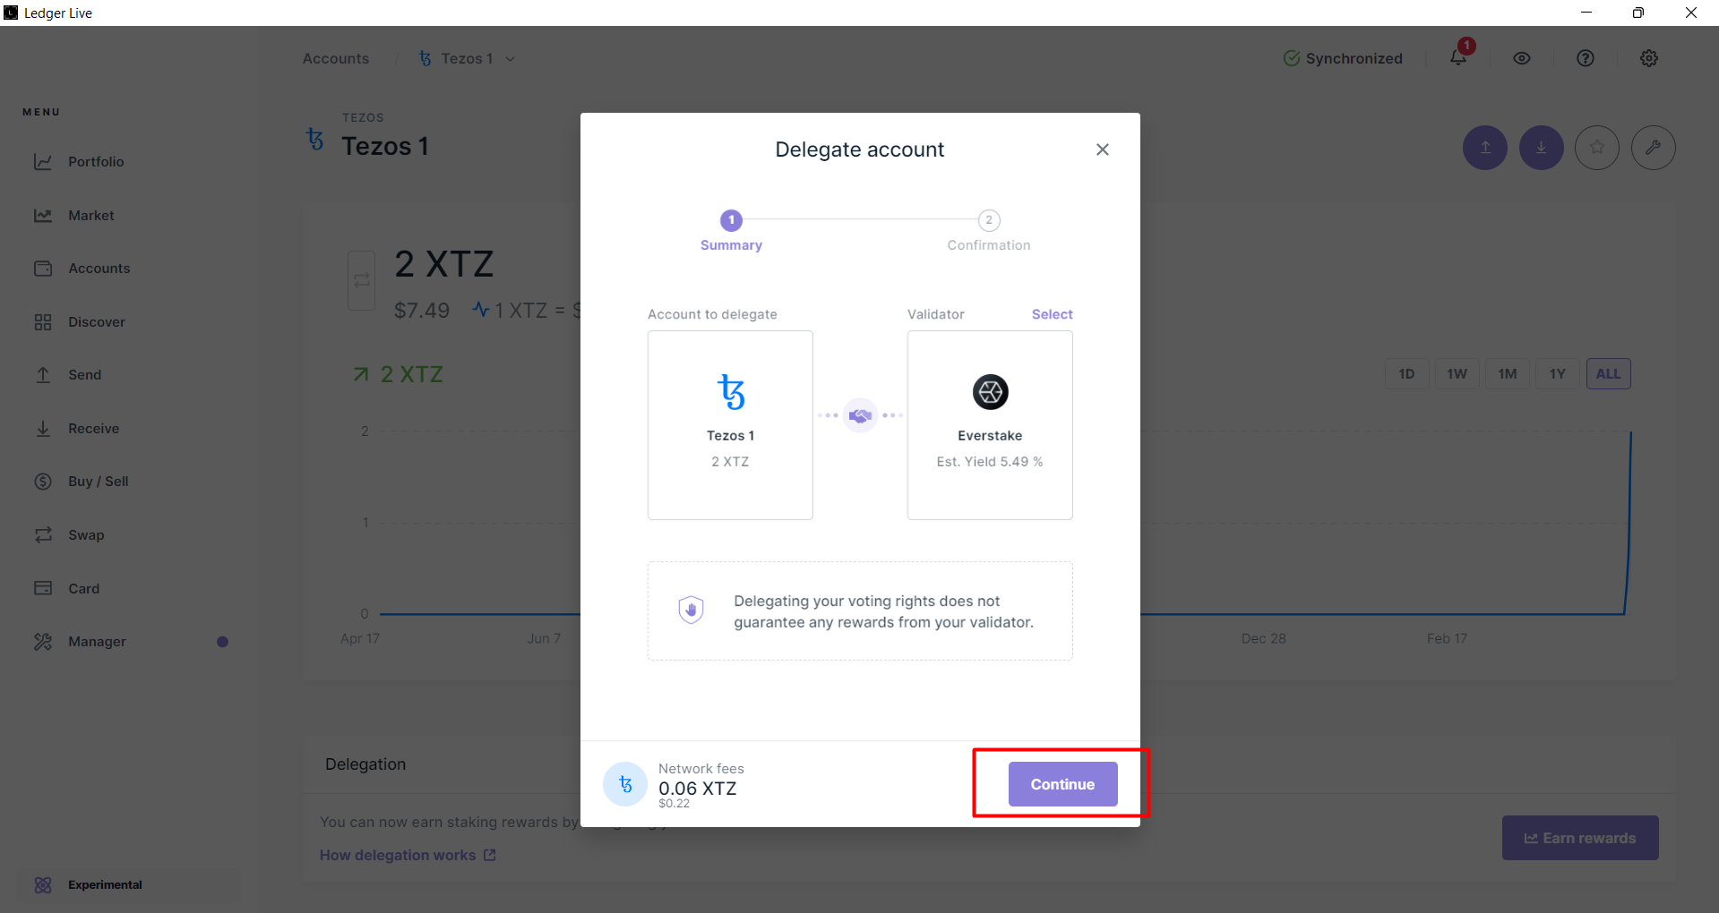Go to Accounts in sidebar menu
Screen dimensions: 1719x913
(x=99, y=269)
